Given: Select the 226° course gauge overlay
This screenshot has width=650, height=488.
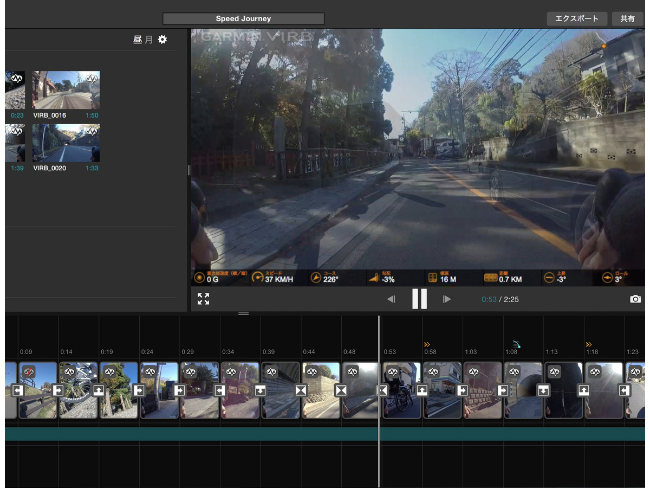Looking at the screenshot, I should tap(324, 278).
